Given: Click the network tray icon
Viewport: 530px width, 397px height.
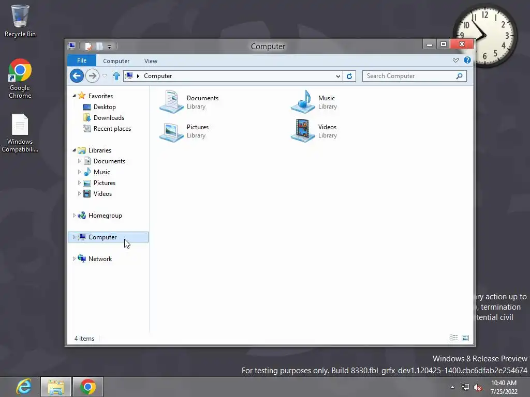Looking at the screenshot, I should 465,387.
